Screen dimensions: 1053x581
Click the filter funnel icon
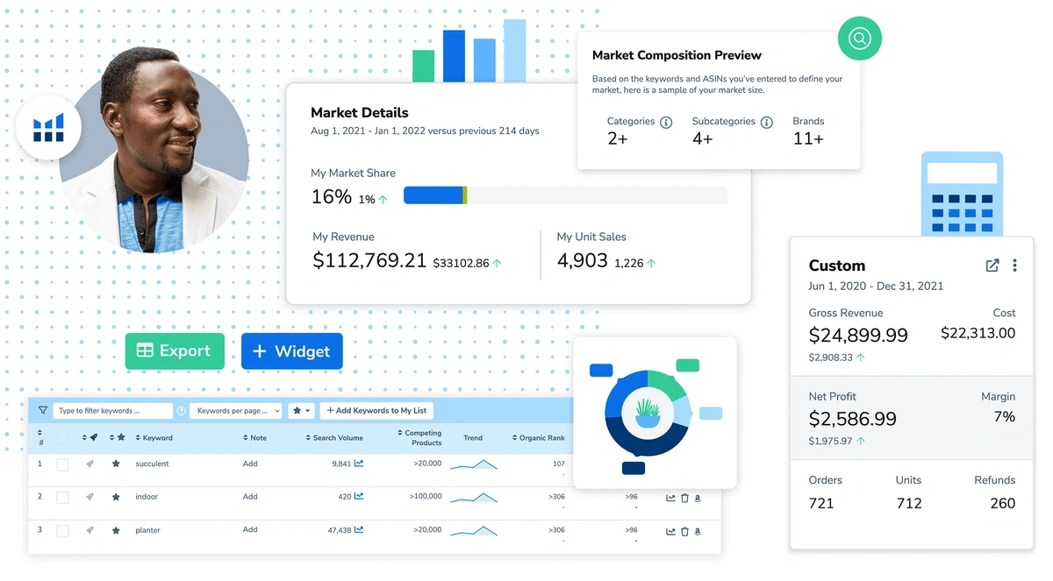pyautogui.click(x=42, y=410)
